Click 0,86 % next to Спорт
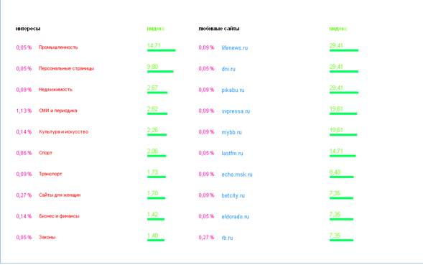 (x=24, y=153)
